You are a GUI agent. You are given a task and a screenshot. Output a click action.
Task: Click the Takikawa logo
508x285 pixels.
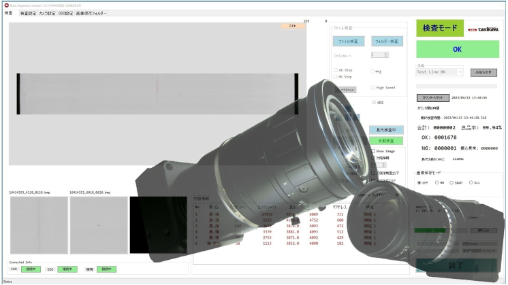pyautogui.click(x=483, y=29)
